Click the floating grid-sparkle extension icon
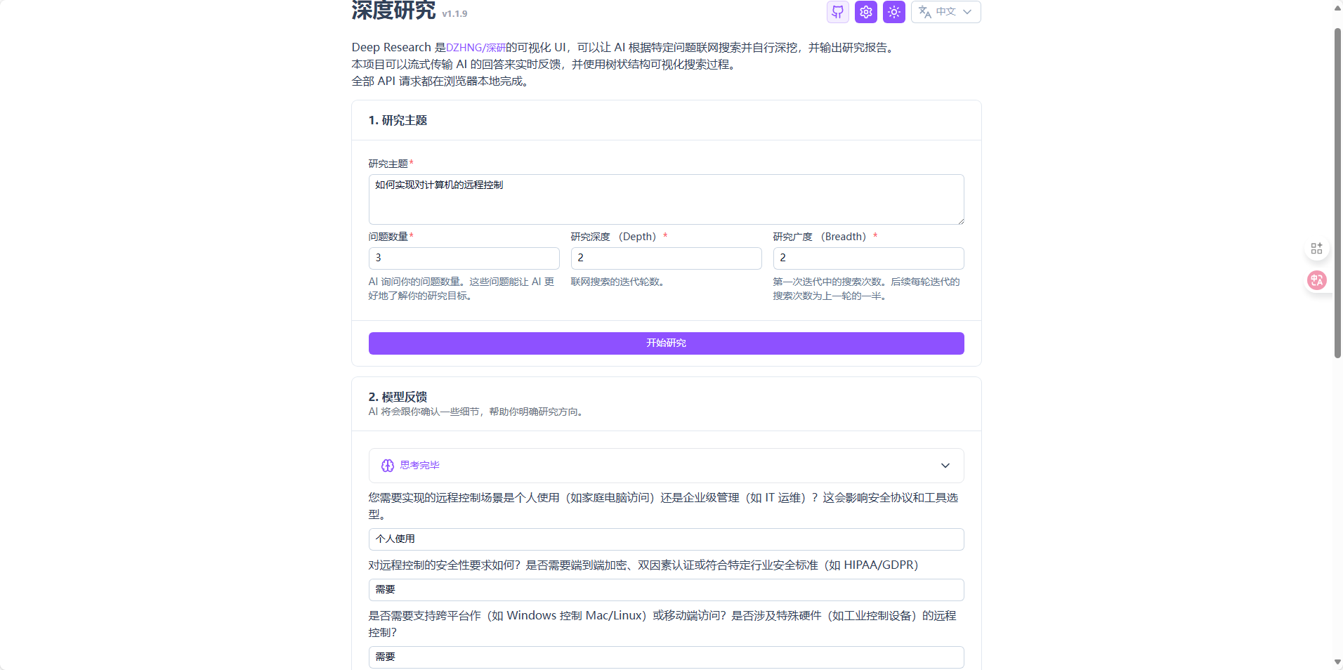This screenshot has width=1343, height=670. click(1316, 249)
